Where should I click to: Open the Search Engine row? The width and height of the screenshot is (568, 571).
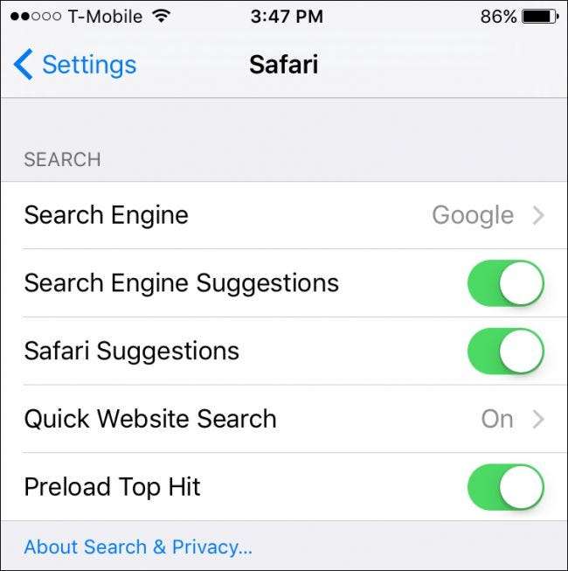coord(284,215)
